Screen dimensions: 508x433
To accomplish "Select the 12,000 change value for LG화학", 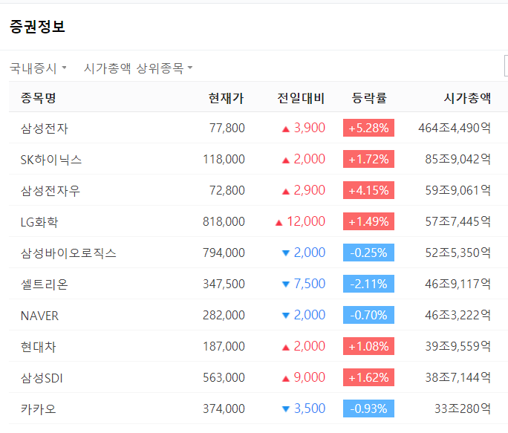I will 306,221.
